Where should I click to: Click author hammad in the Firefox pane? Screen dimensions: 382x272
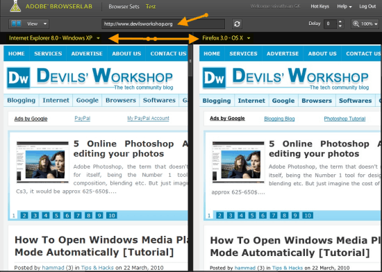(245, 268)
